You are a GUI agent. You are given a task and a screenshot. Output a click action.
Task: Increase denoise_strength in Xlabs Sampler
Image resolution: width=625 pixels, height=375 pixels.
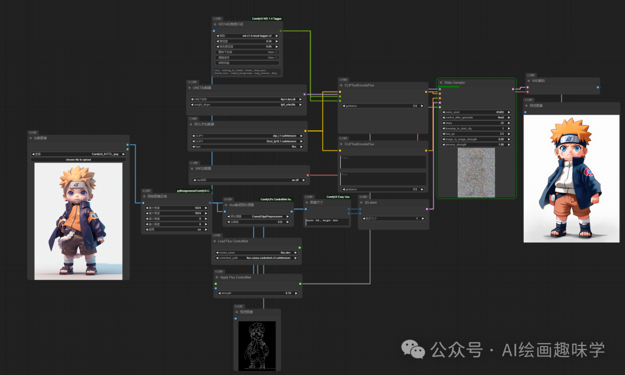point(509,145)
